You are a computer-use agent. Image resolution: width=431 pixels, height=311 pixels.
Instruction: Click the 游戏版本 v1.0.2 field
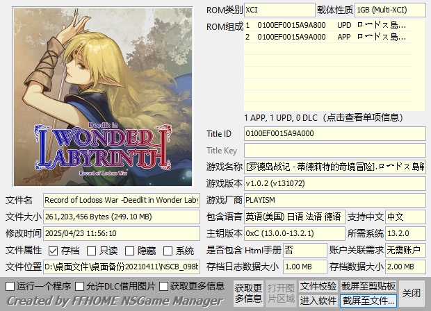(335, 183)
